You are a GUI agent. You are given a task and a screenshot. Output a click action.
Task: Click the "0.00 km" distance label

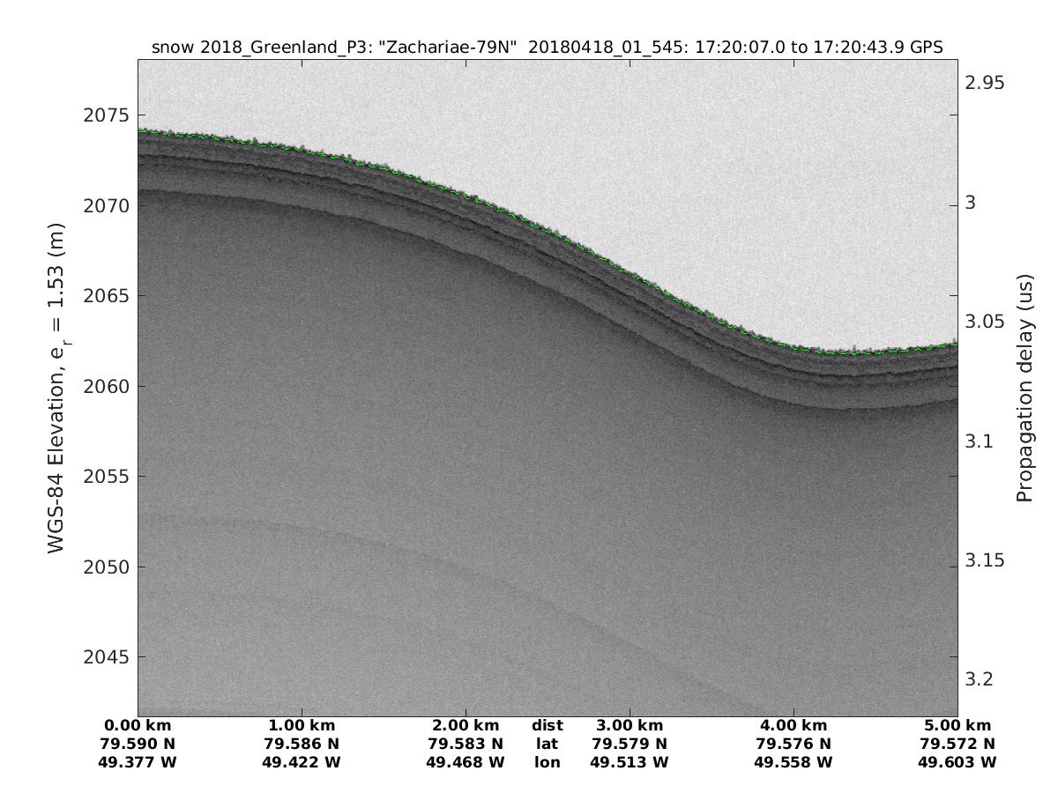click(138, 726)
